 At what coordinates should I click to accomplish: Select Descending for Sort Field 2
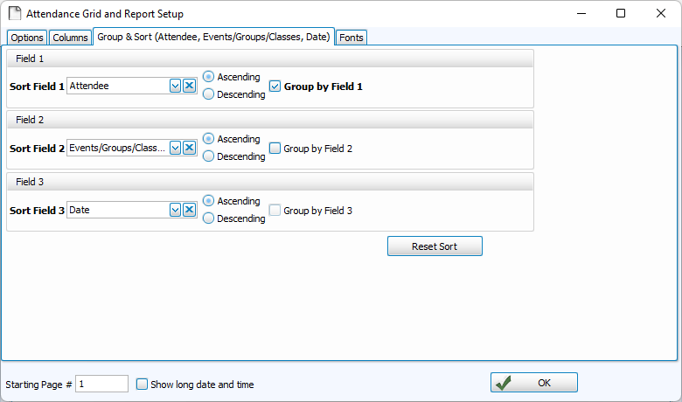208,156
